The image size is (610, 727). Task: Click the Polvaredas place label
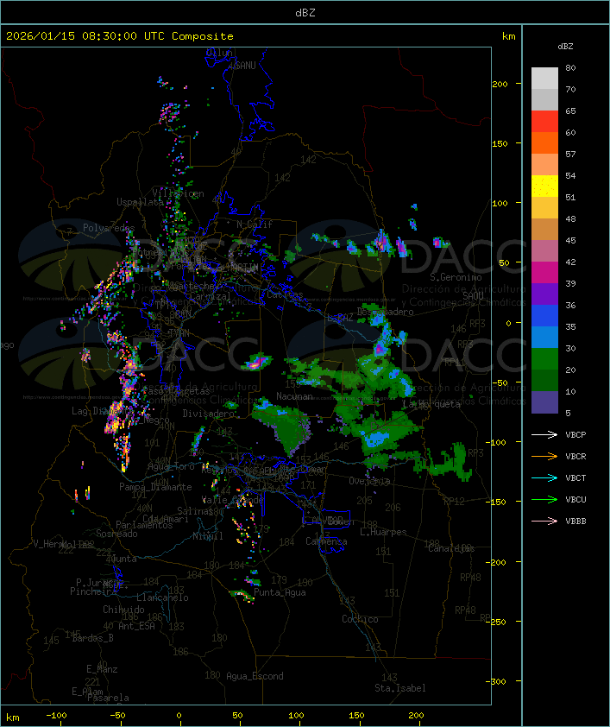coord(109,228)
